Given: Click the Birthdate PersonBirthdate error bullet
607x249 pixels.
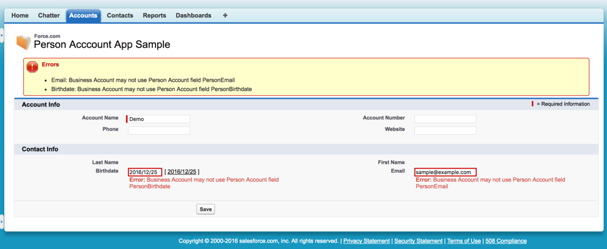Looking at the screenshot, I should (x=152, y=89).
